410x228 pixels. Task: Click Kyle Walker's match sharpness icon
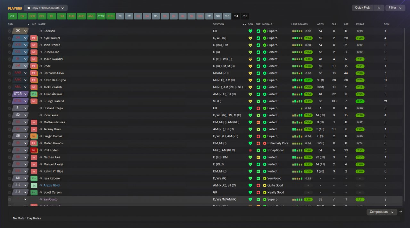point(258,38)
